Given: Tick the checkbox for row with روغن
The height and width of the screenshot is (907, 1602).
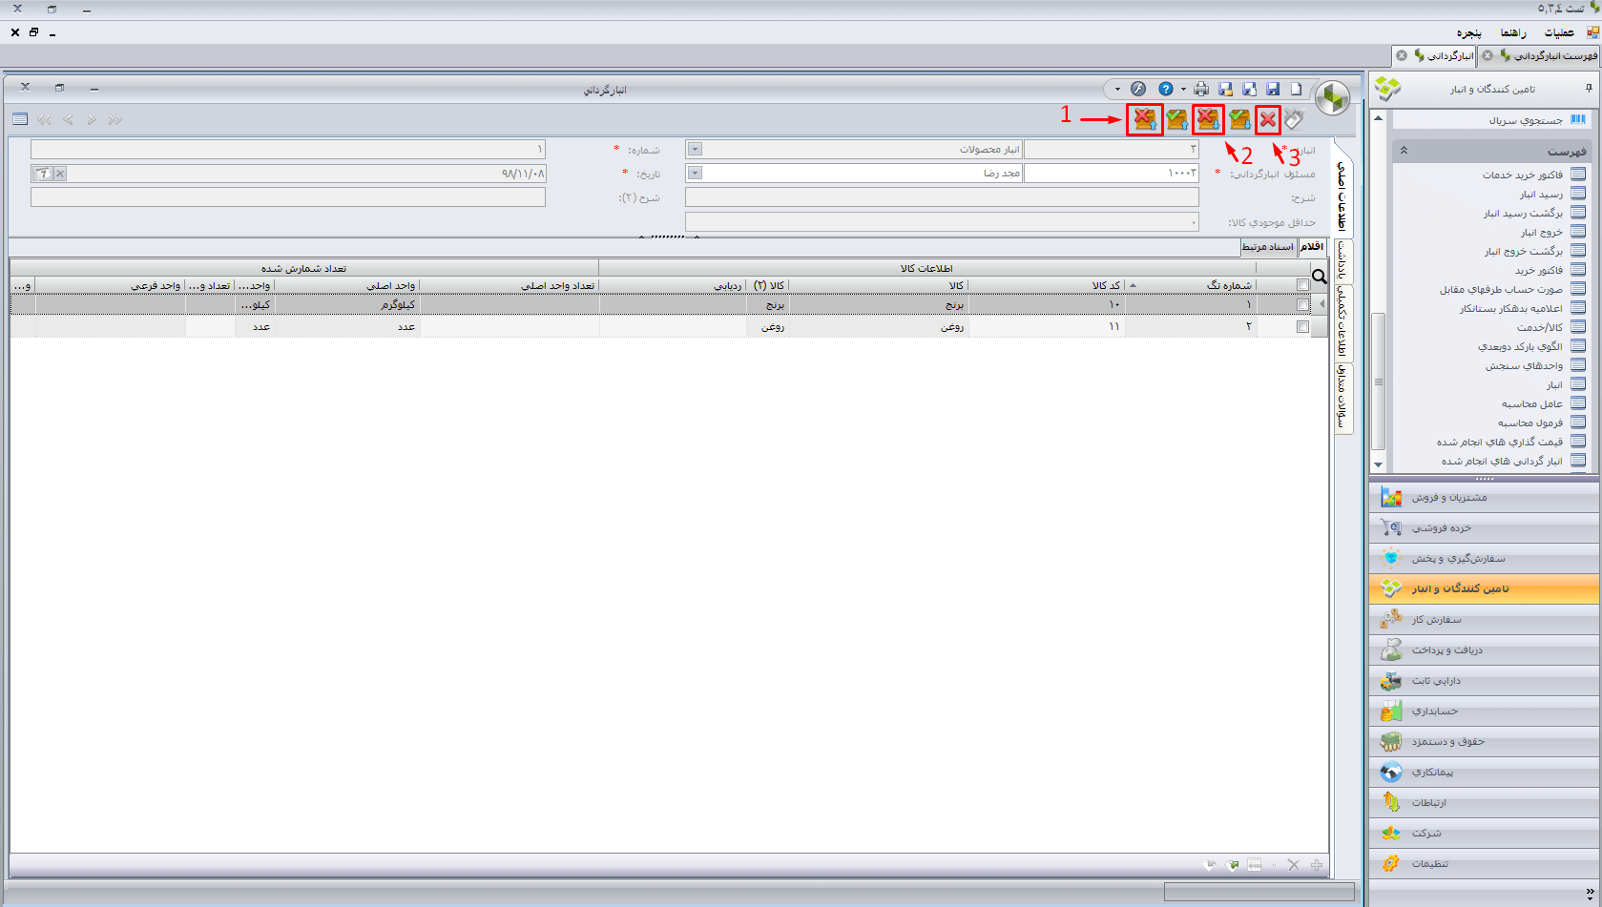Looking at the screenshot, I should (1302, 326).
